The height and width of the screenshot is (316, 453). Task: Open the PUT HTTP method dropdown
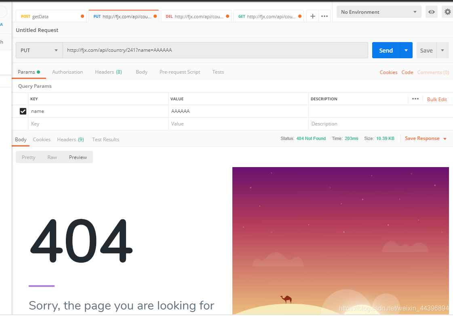pyautogui.click(x=39, y=50)
